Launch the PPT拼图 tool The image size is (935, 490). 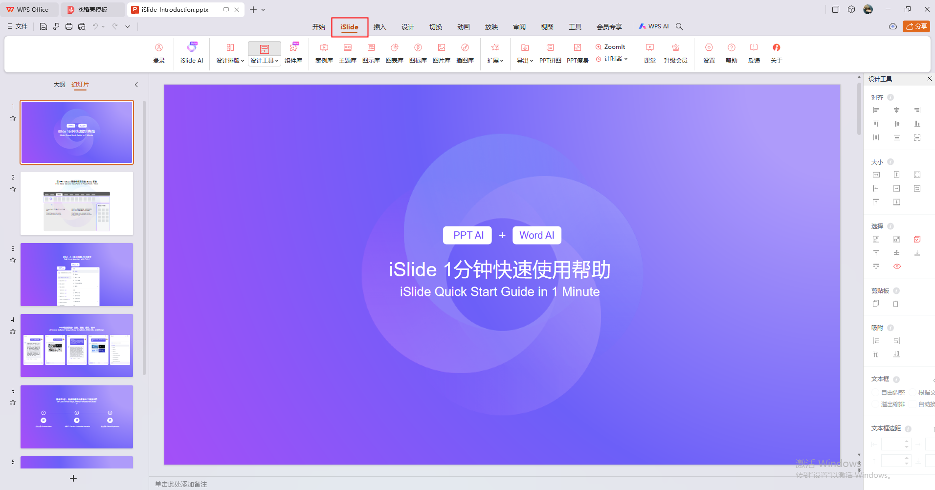click(550, 53)
